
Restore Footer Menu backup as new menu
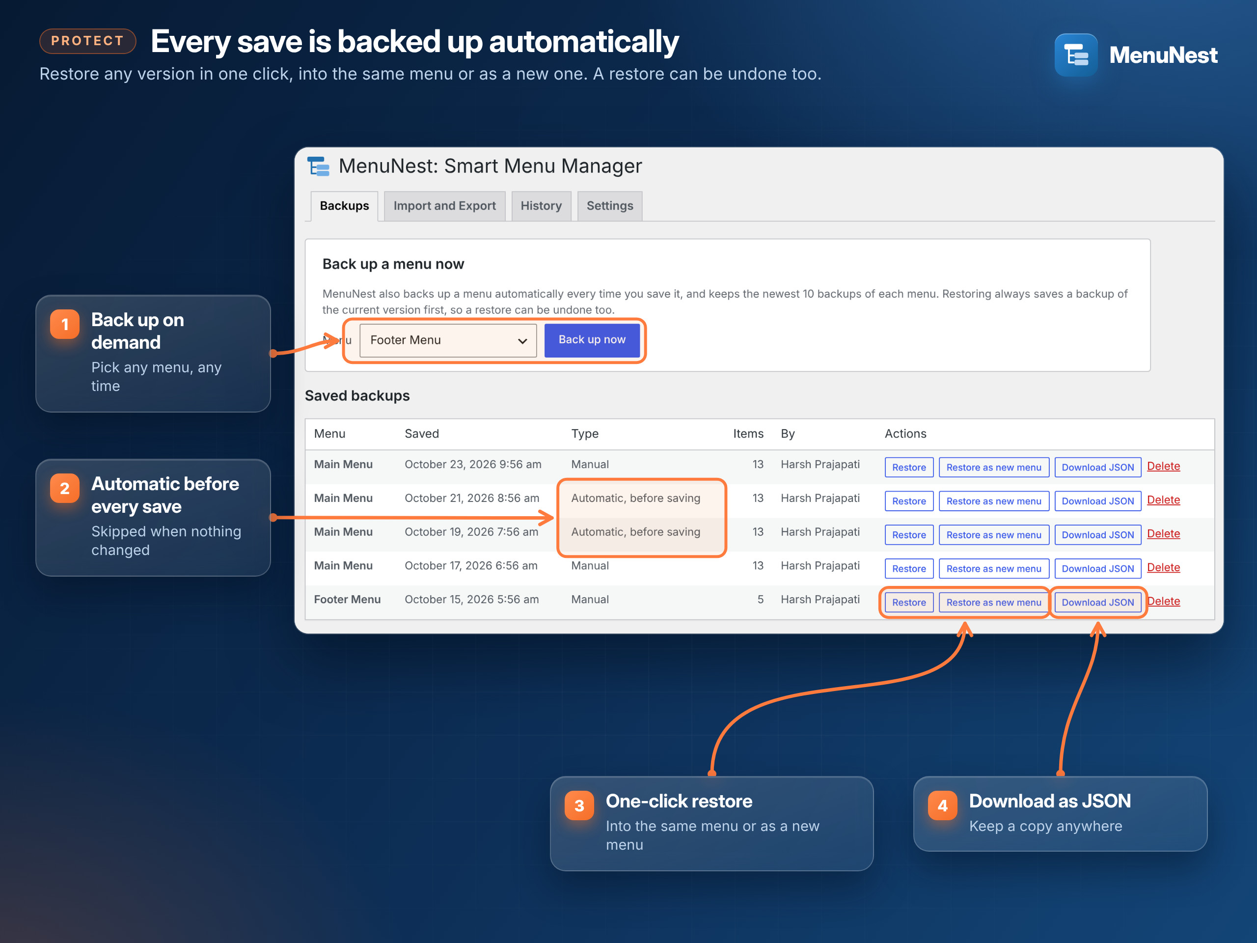(993, 603)
